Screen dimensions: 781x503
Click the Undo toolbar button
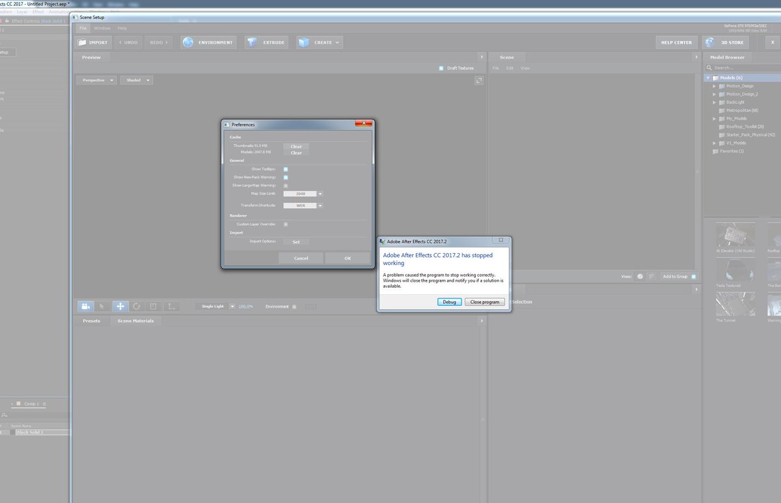pos(128,42)
